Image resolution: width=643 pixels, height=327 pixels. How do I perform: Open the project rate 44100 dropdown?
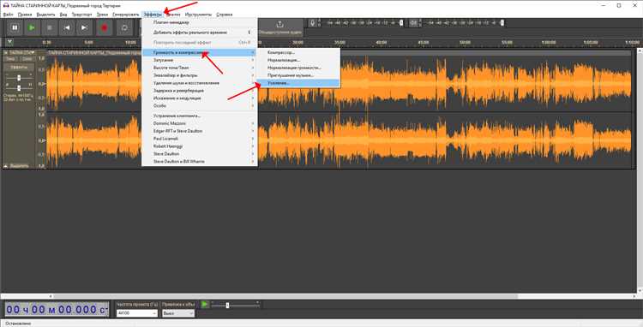137,313
